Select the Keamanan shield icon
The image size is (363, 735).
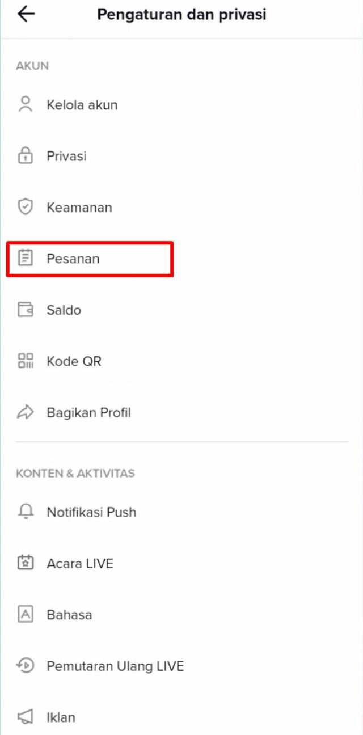coord(25,207)
